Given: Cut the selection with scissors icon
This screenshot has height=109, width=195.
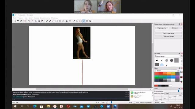Looking at the screenshot, I should tap(36, 21).
